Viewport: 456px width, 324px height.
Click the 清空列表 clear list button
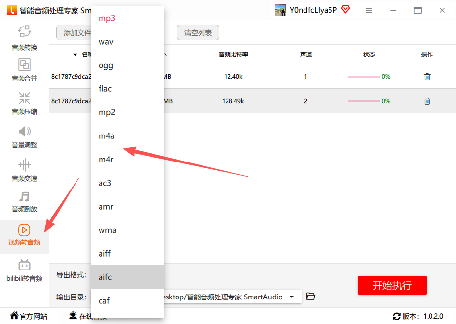tap(198, 33)
